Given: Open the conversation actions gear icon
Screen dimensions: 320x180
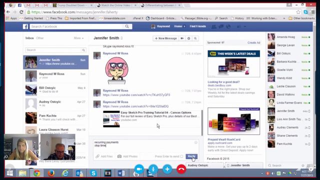Looking at the screenshot, I should pos(189,38).
